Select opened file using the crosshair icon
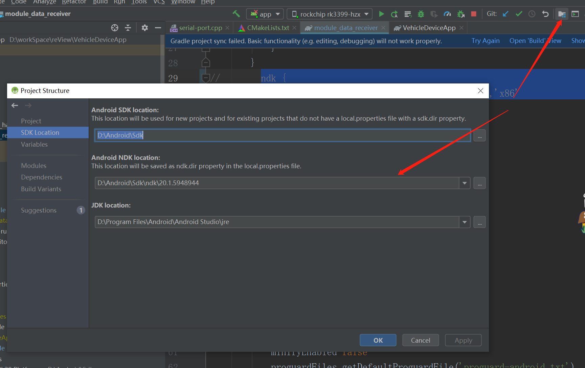Screen dimensions: 585x368 (x=114, y=28)
